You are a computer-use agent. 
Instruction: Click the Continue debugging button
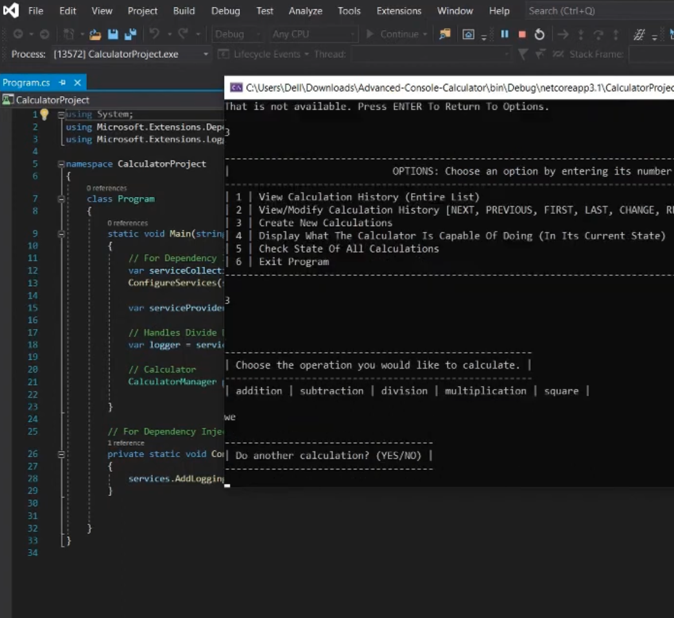(x=392, y=34)
